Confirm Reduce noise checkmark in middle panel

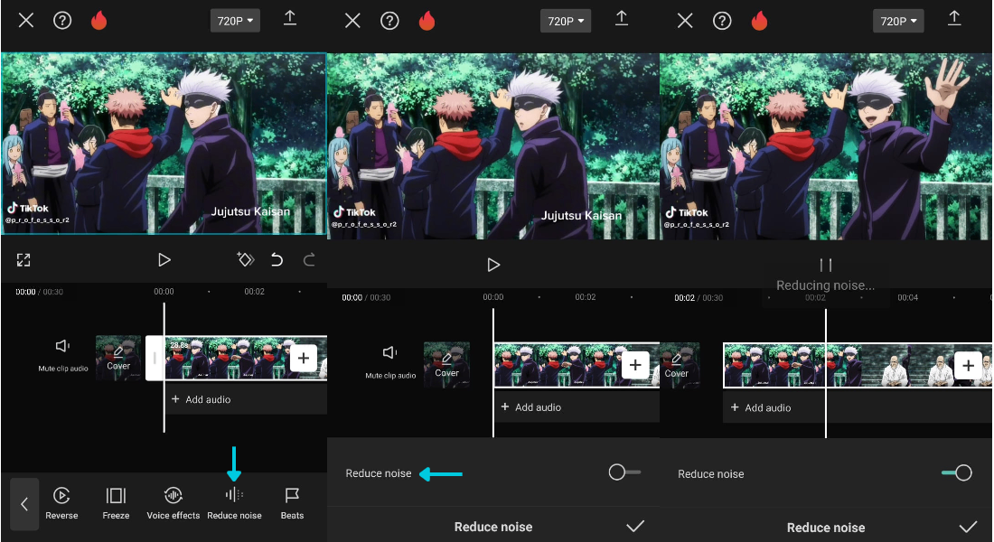635,526
